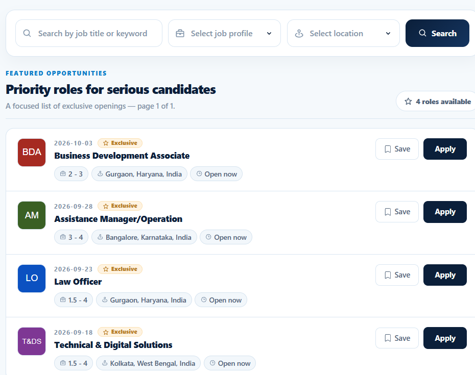Image resolution: width=475 pixels, height=375 pixels.
Task: Focus the job title or keyword search field
Action: [89, 33]
